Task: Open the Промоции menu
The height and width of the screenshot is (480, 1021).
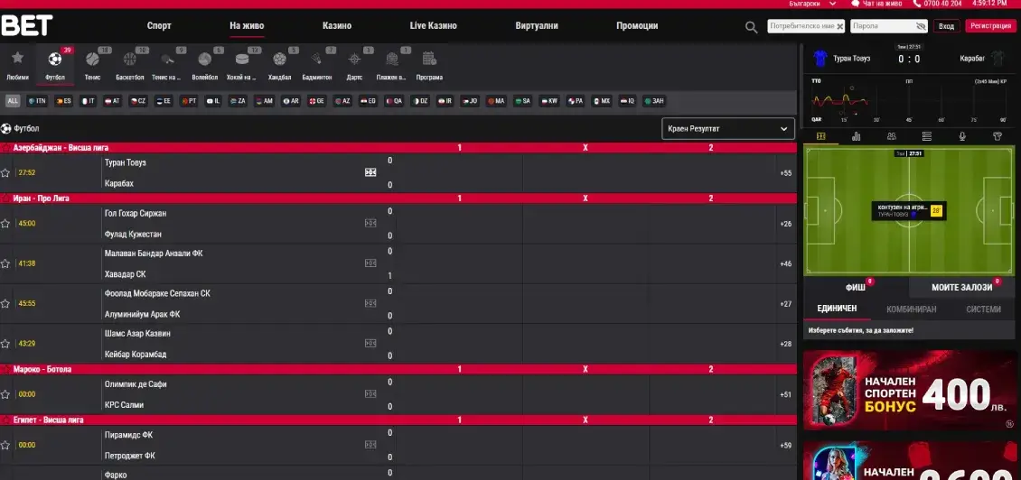Action: pos(637,26)
